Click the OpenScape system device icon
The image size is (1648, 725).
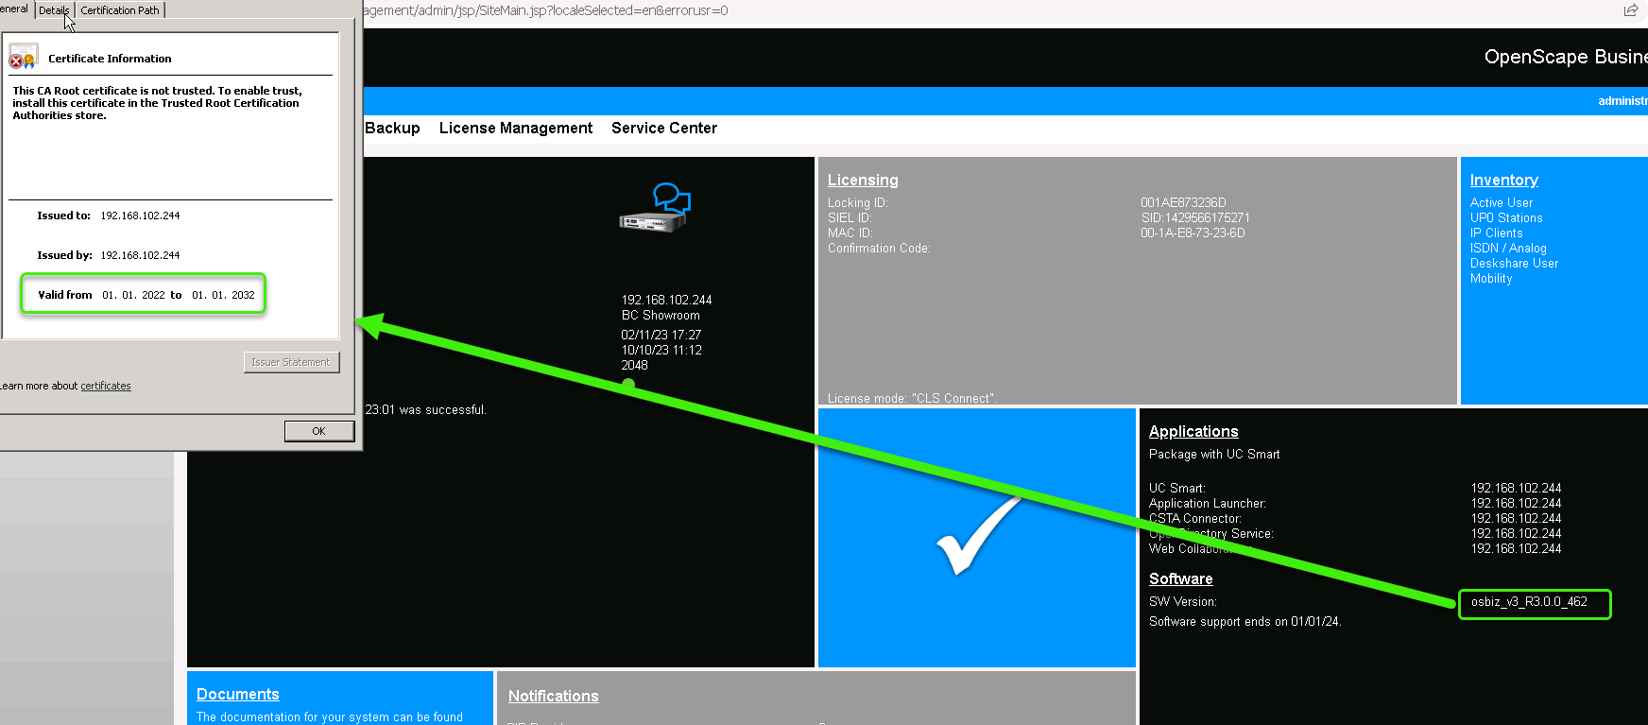[654, 208]
